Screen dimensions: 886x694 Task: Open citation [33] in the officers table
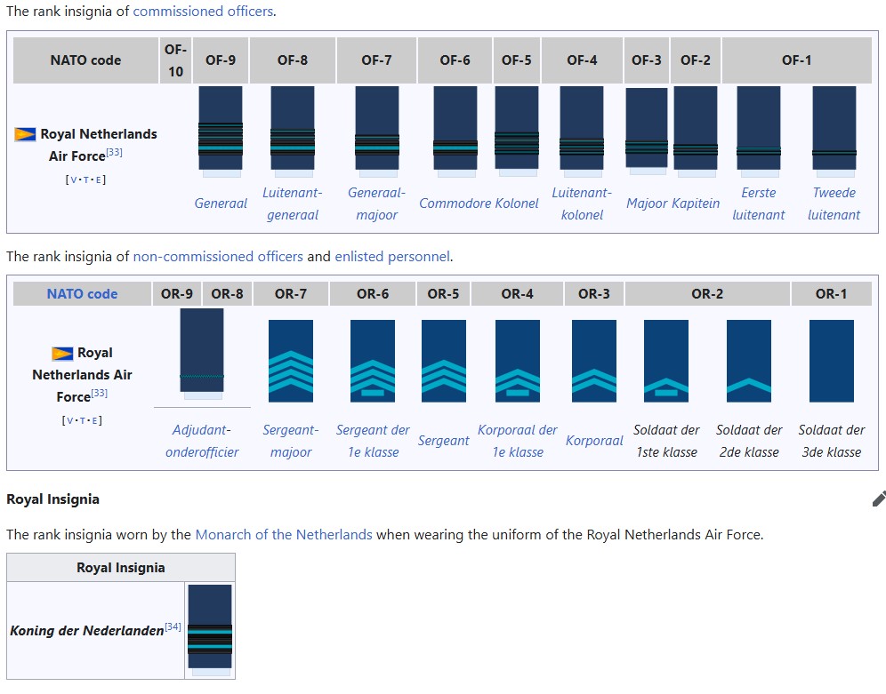(114, 152)
